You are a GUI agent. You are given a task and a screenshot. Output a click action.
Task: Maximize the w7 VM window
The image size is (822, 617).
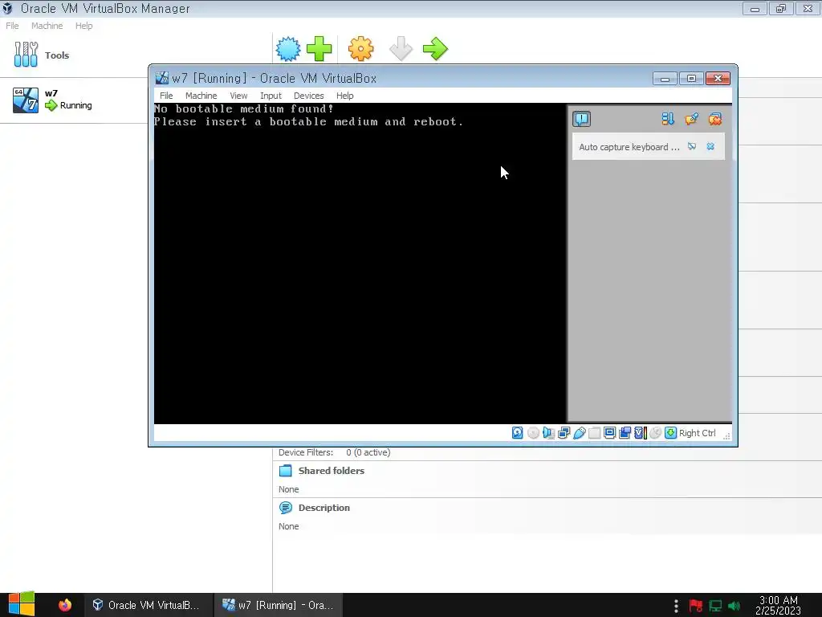pyautogui.click(x=691, y=79)
